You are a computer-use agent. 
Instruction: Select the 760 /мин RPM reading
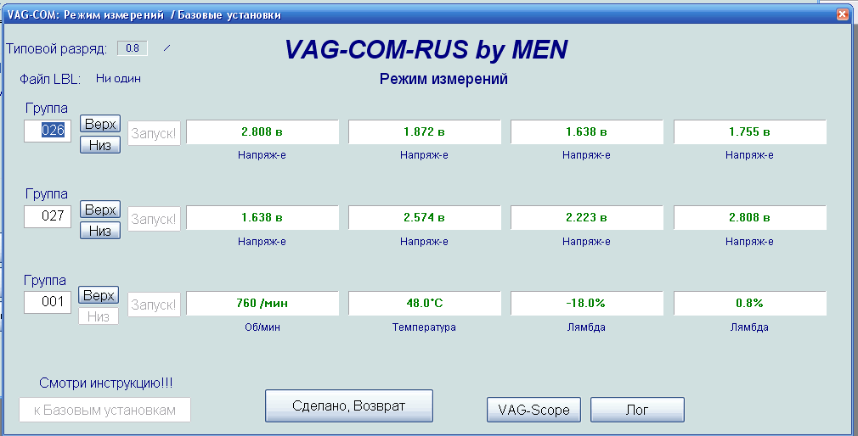[262, 304]
